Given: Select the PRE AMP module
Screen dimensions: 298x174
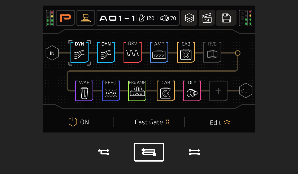Looking at the screenshot, I should (137, 91).
